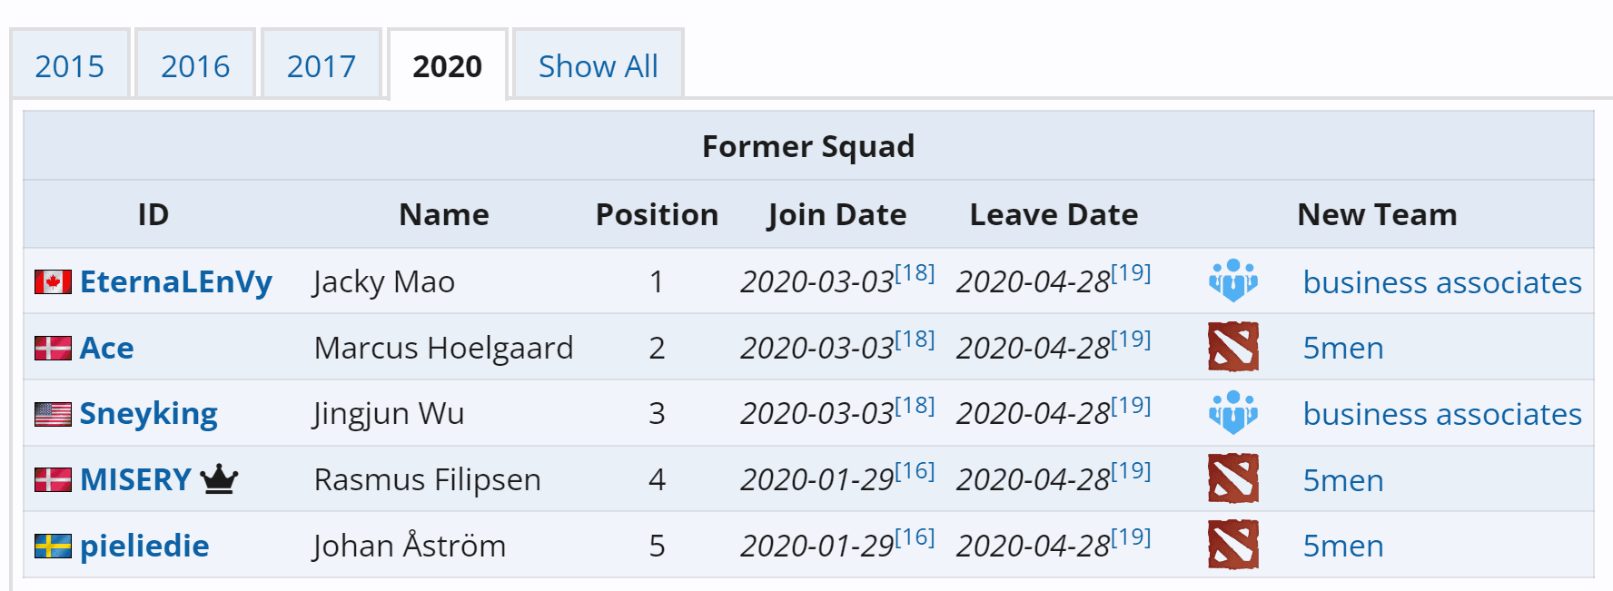Open business associates link in Sneyking's row

coord(1441,414)
